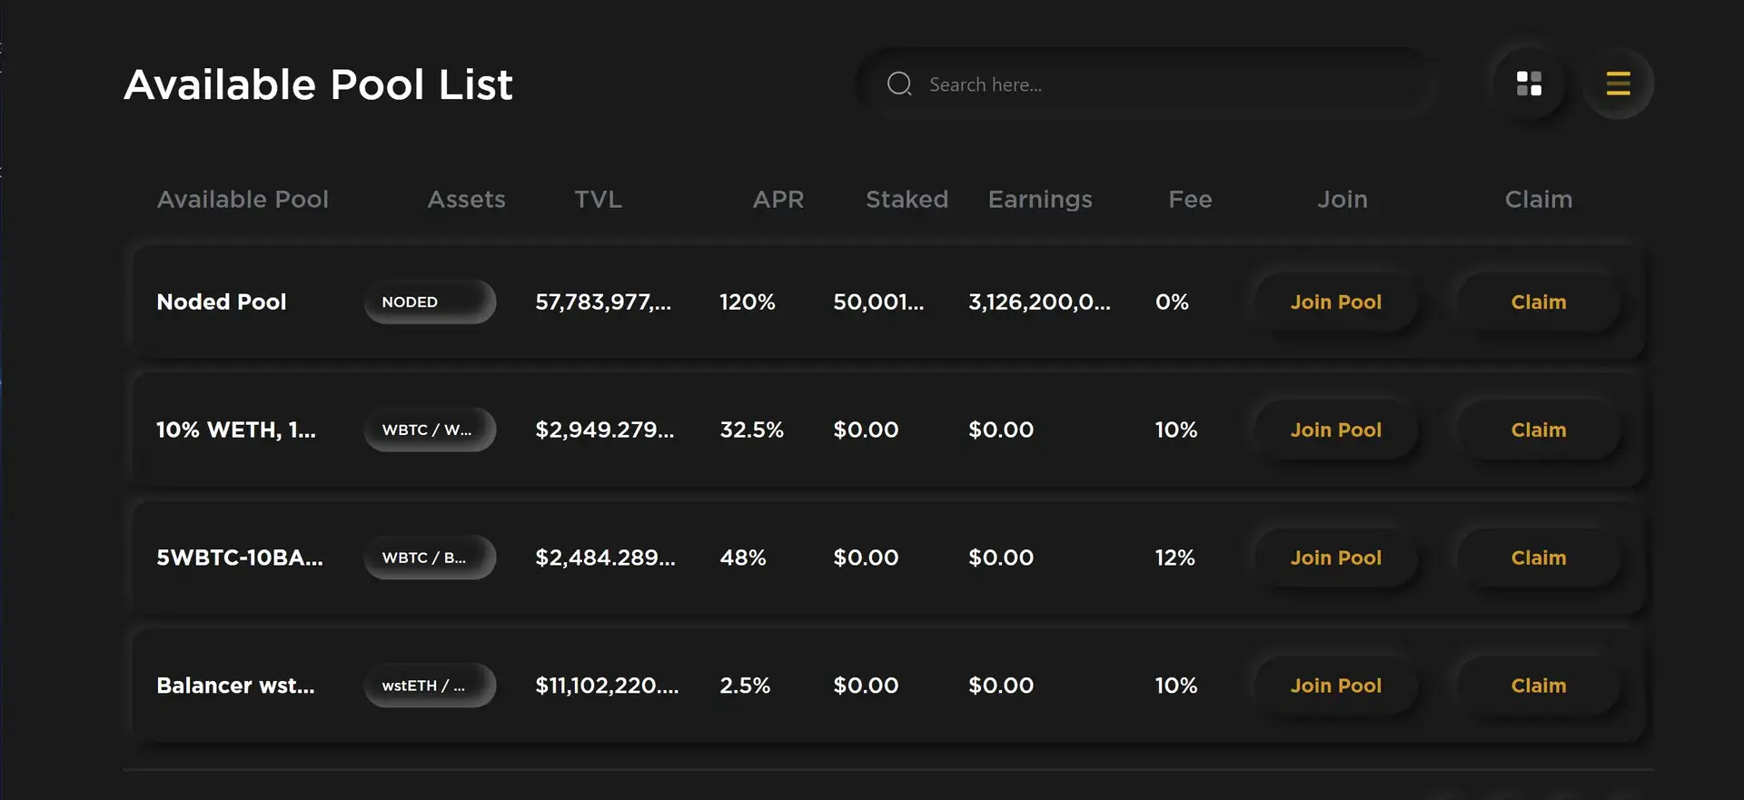Join the 5WBTC-10BA pool
This screenshot has height=800, width=1744.
pos(1335,558)
